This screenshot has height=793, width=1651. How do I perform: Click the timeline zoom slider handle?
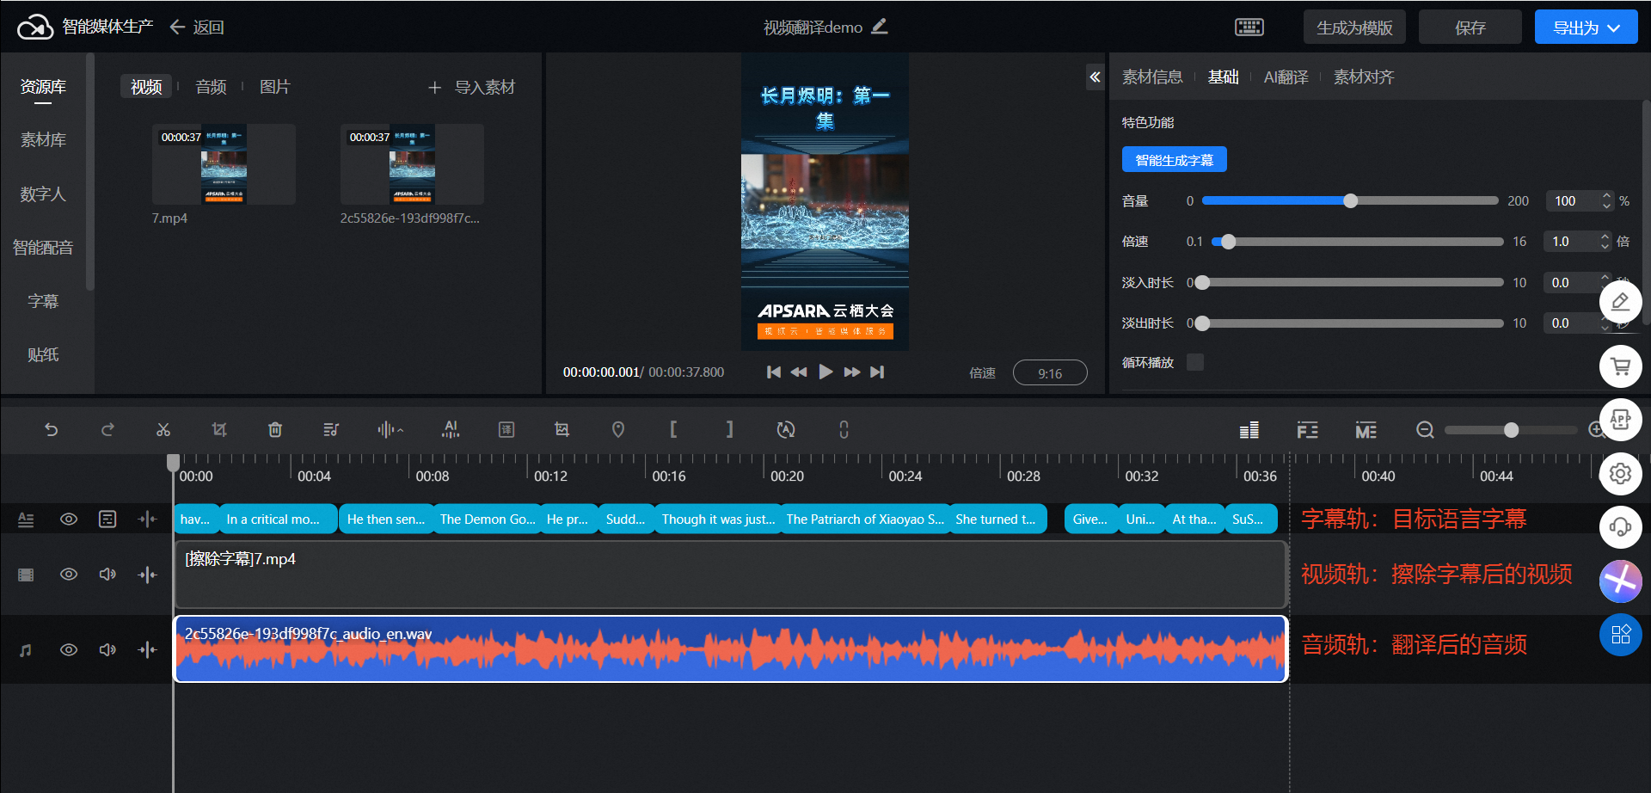click(1511, 429)
